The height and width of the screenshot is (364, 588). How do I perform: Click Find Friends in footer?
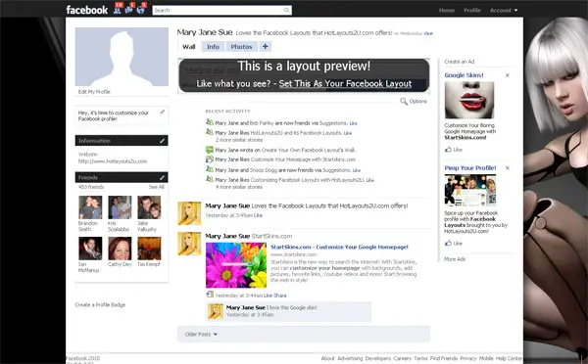(x=444, y=358)
